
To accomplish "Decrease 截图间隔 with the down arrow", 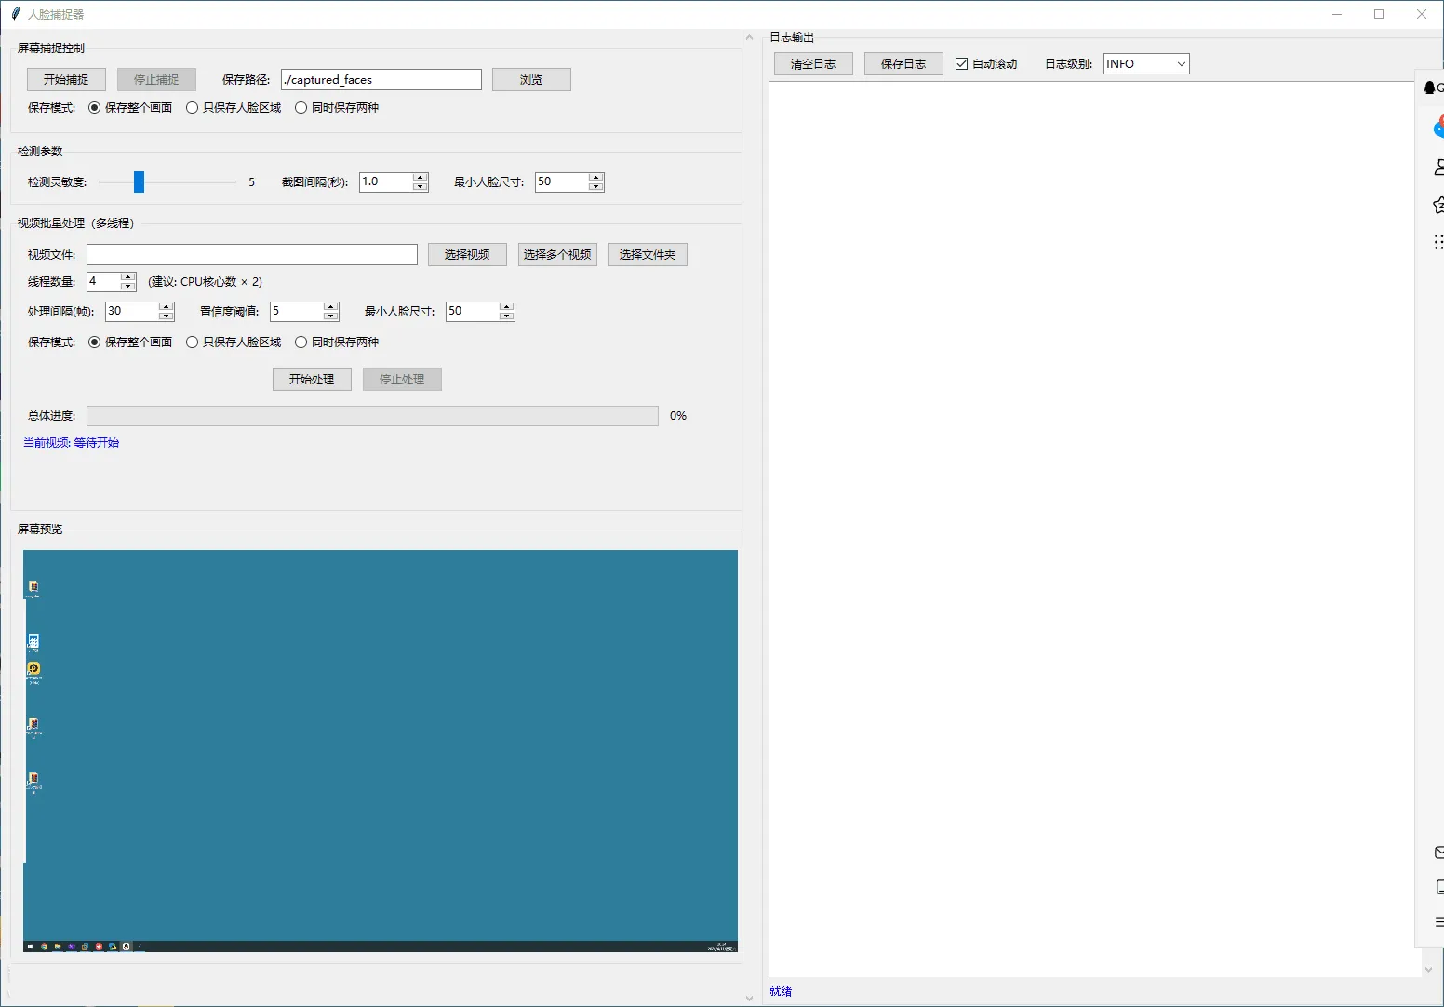I will (421, 187).
